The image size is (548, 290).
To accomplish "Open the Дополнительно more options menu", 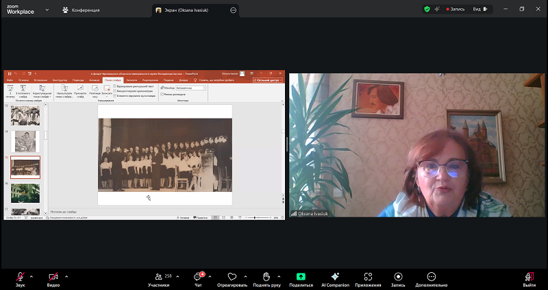I will point(431,278).
